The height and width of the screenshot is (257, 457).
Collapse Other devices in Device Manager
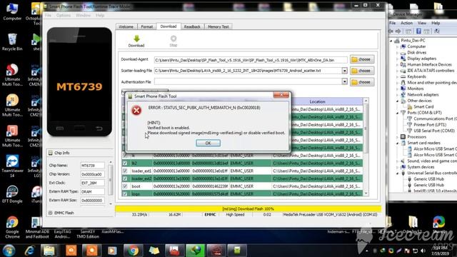(x=397, y=101)
